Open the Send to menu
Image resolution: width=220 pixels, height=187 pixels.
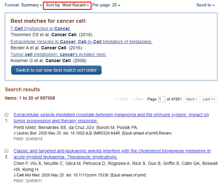pos(206,5)
